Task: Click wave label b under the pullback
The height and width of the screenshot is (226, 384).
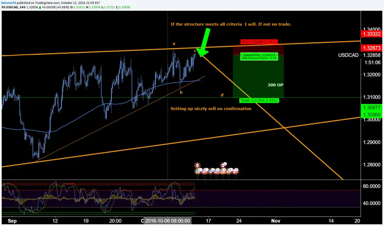Action: pos(181,92)
